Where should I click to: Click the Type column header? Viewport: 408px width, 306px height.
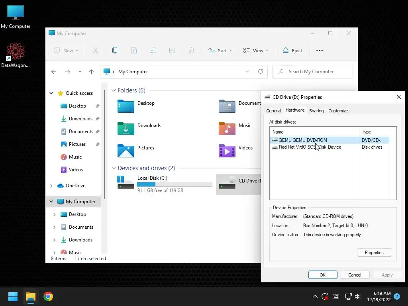click(374, 131)
